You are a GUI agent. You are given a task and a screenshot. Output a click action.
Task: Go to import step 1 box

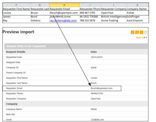point(133,32)
